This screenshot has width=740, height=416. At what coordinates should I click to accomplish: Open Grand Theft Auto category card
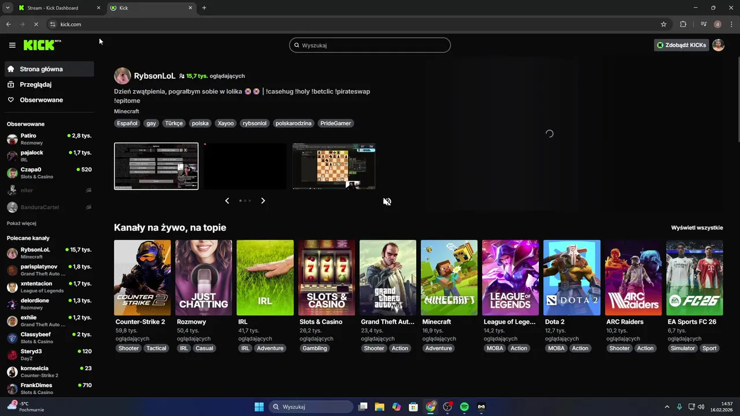388,277
